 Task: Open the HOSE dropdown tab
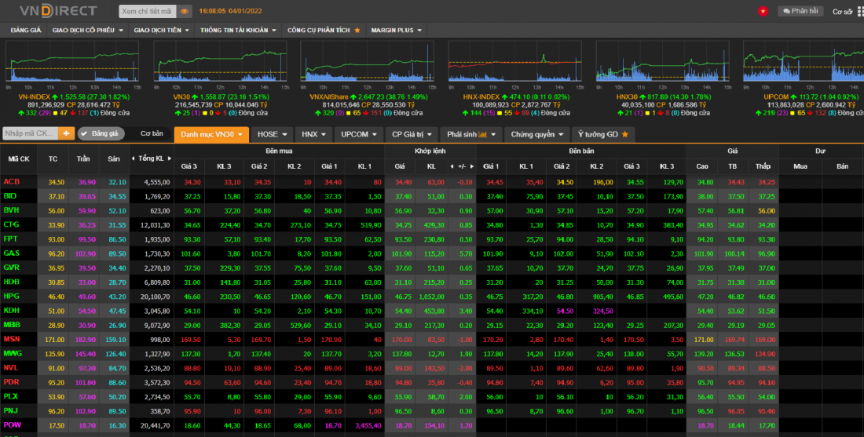pyautogui.click(x=273, y=134)
